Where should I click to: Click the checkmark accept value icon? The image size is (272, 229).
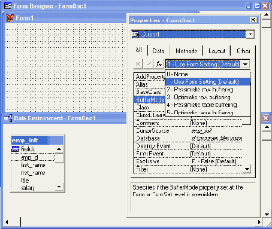149,64
